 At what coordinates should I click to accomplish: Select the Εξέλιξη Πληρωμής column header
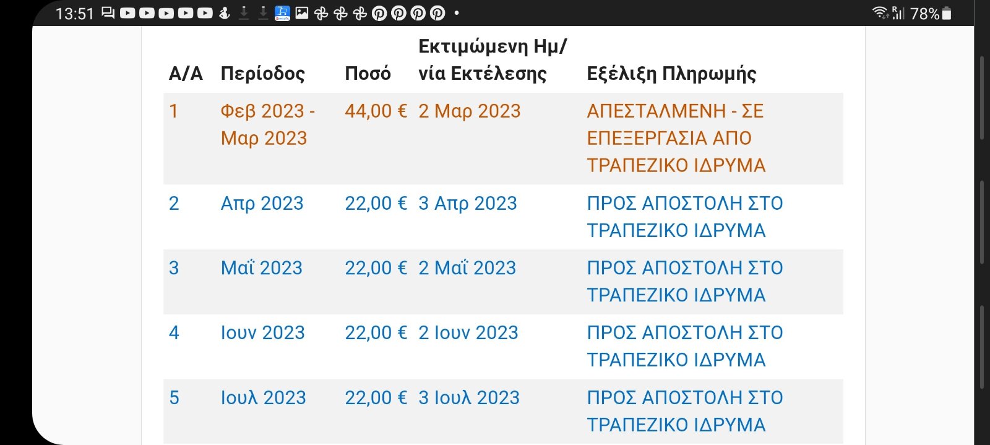click(671, 74)
